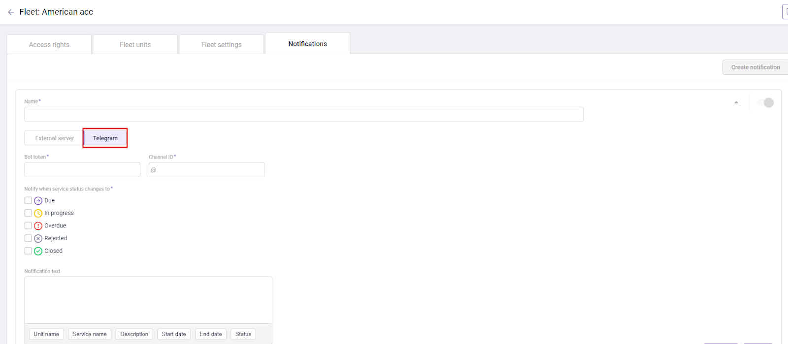The height and width of the screenshot is (344, 788).
Task: Click the Rejected cross-circle icon
Action: (x=38, y=239)
